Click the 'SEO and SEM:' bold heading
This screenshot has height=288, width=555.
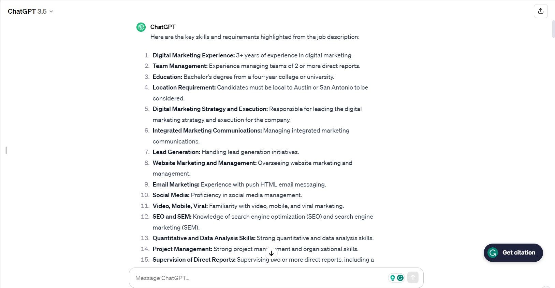coord(172,217)
